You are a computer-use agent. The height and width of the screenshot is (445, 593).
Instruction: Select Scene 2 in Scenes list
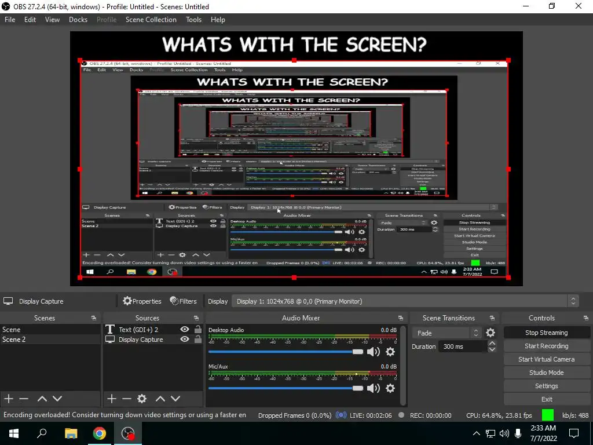[x=50, y=340]
